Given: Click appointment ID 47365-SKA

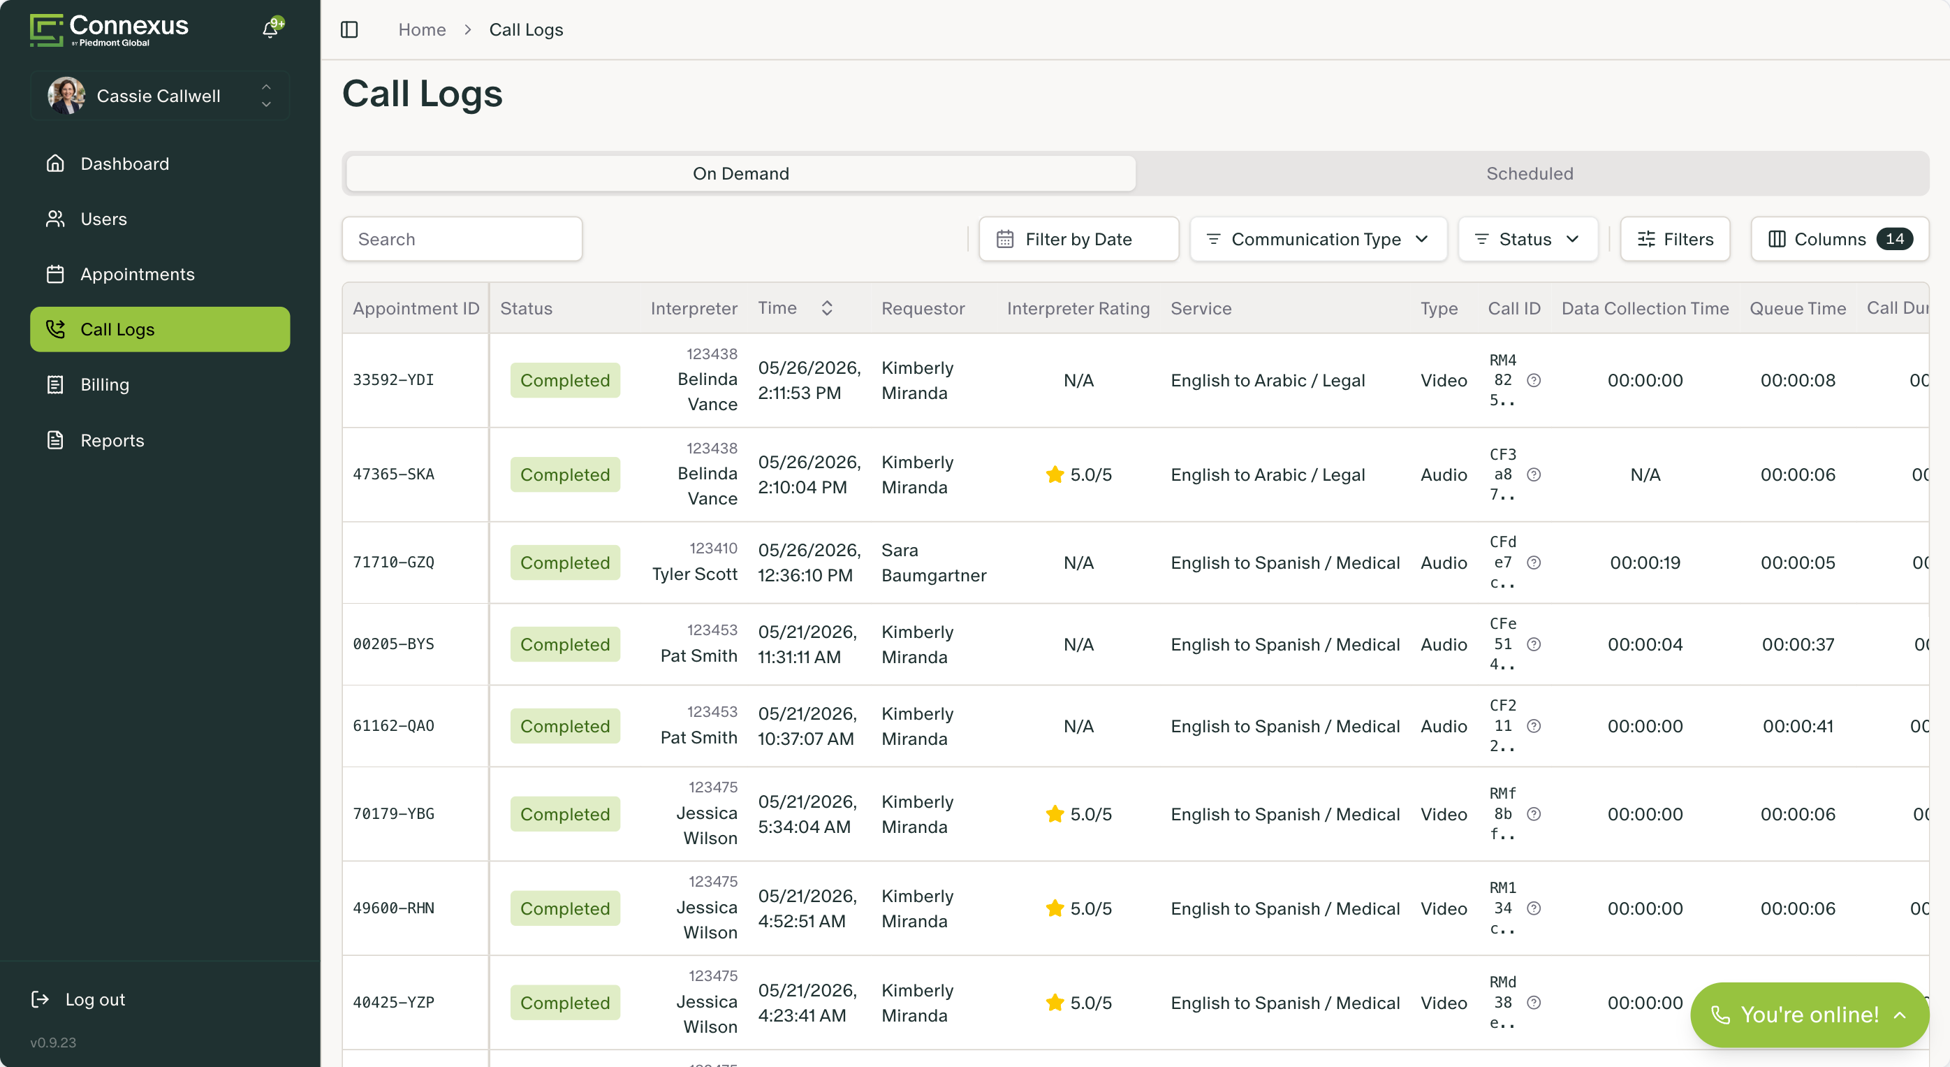Looking at the screenshot, I should (x=394, y=475).
